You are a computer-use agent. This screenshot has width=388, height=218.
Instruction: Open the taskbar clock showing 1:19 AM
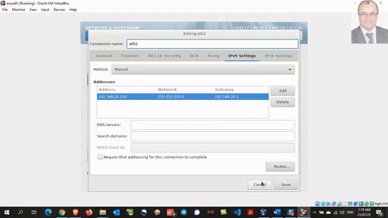[364, 213]
